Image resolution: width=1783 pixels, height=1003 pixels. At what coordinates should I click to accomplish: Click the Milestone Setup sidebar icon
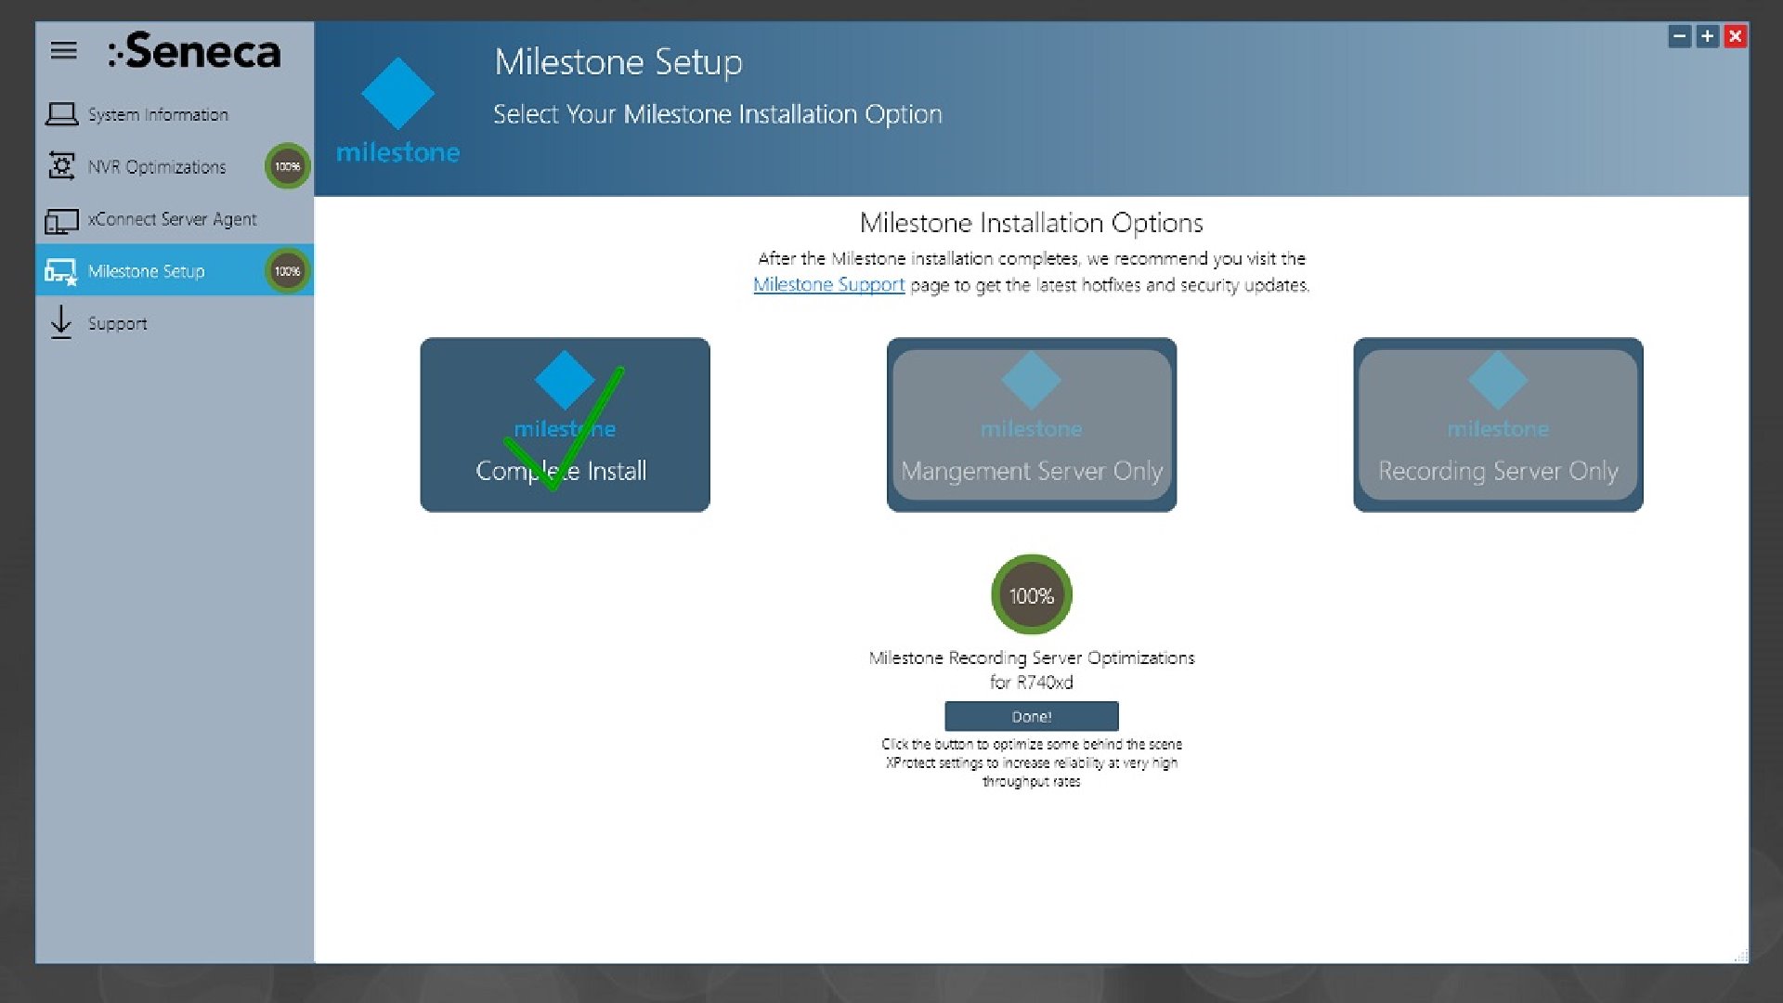(61, 271)
